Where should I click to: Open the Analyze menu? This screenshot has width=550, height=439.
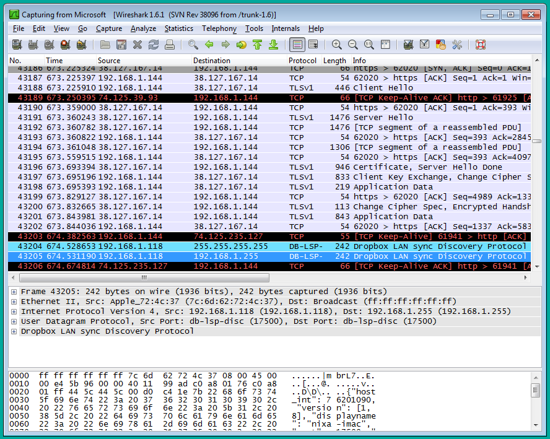pyautogui.click(x=144, y=28)
